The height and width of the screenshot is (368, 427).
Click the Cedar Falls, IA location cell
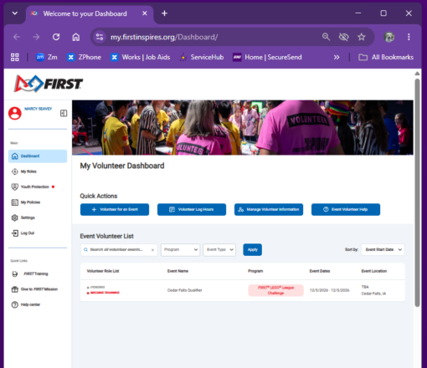pos(373,294)
